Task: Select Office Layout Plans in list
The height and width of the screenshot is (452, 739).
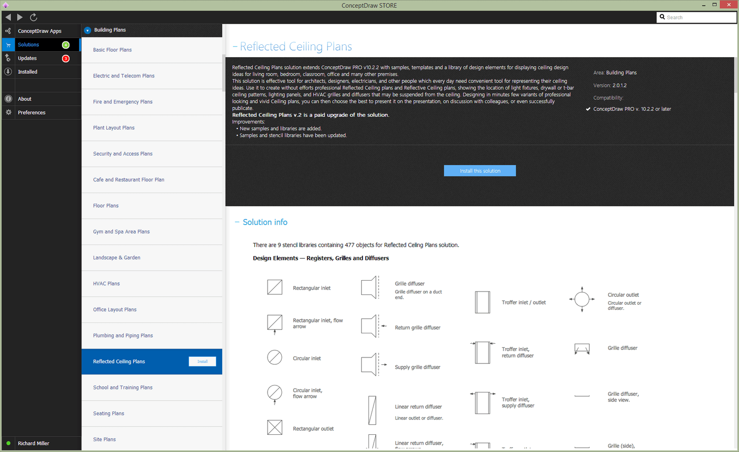Action: [x=115, y=310]
